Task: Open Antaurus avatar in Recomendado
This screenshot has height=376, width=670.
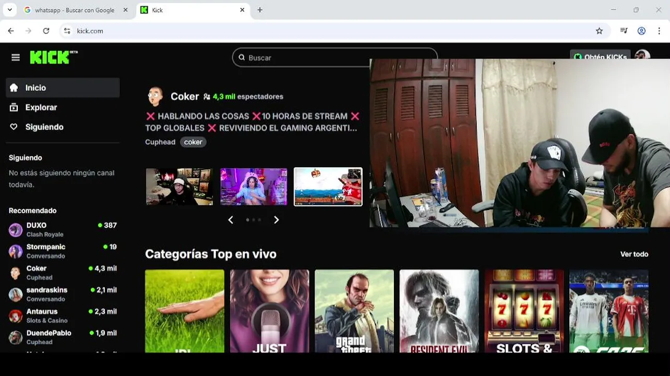Action: tap(16, 315)
